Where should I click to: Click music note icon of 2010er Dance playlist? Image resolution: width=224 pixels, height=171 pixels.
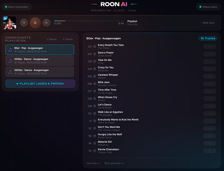pos(10,61)
